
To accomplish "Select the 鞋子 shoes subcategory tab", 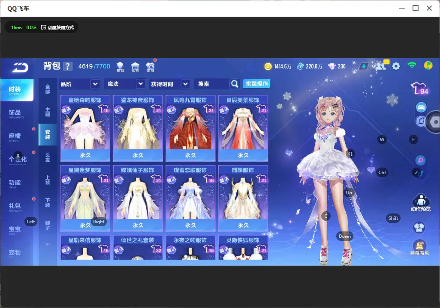I will coord(48,225).
